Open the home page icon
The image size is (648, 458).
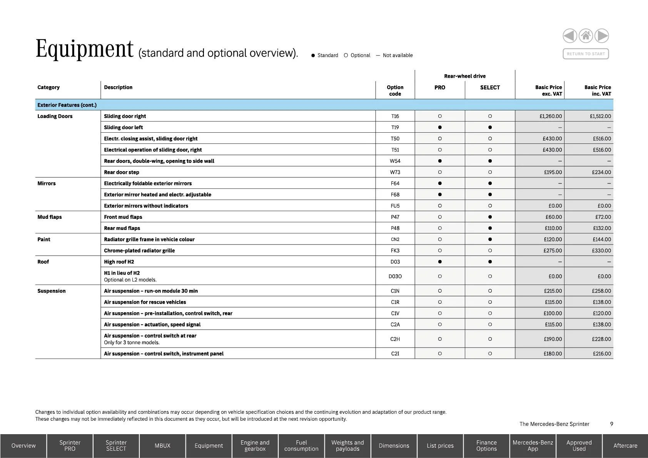[x=586, y=36]
